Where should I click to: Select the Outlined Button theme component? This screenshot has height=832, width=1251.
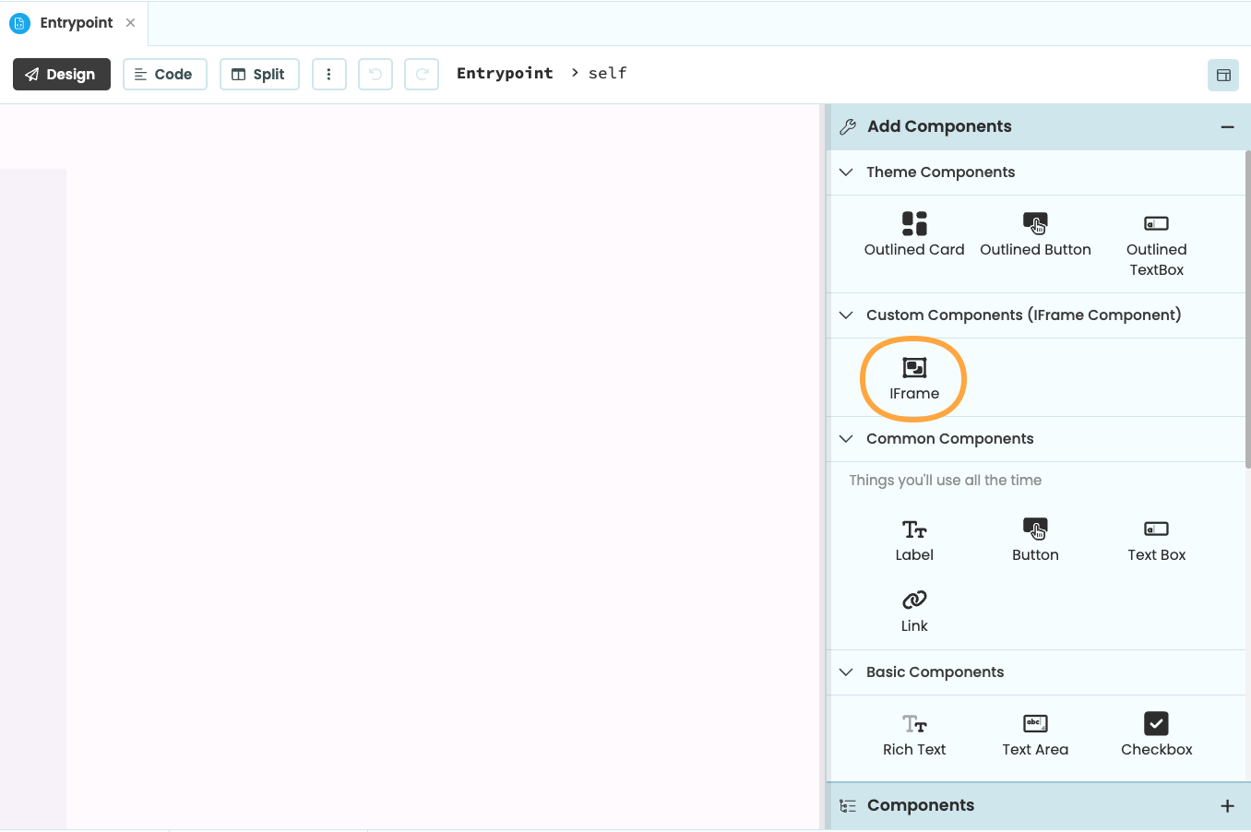point(1035,222)
